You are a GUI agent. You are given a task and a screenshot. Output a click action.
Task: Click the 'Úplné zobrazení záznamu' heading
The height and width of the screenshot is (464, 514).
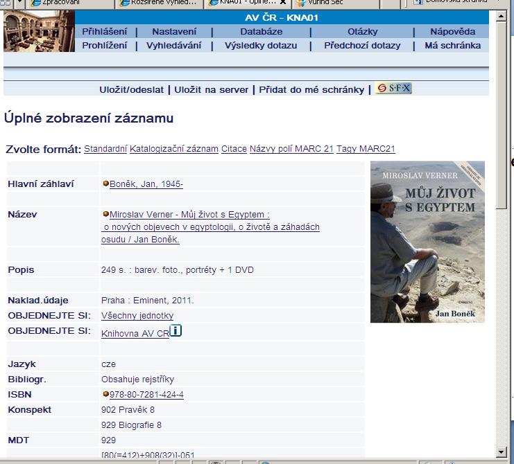tap(89, 118)
